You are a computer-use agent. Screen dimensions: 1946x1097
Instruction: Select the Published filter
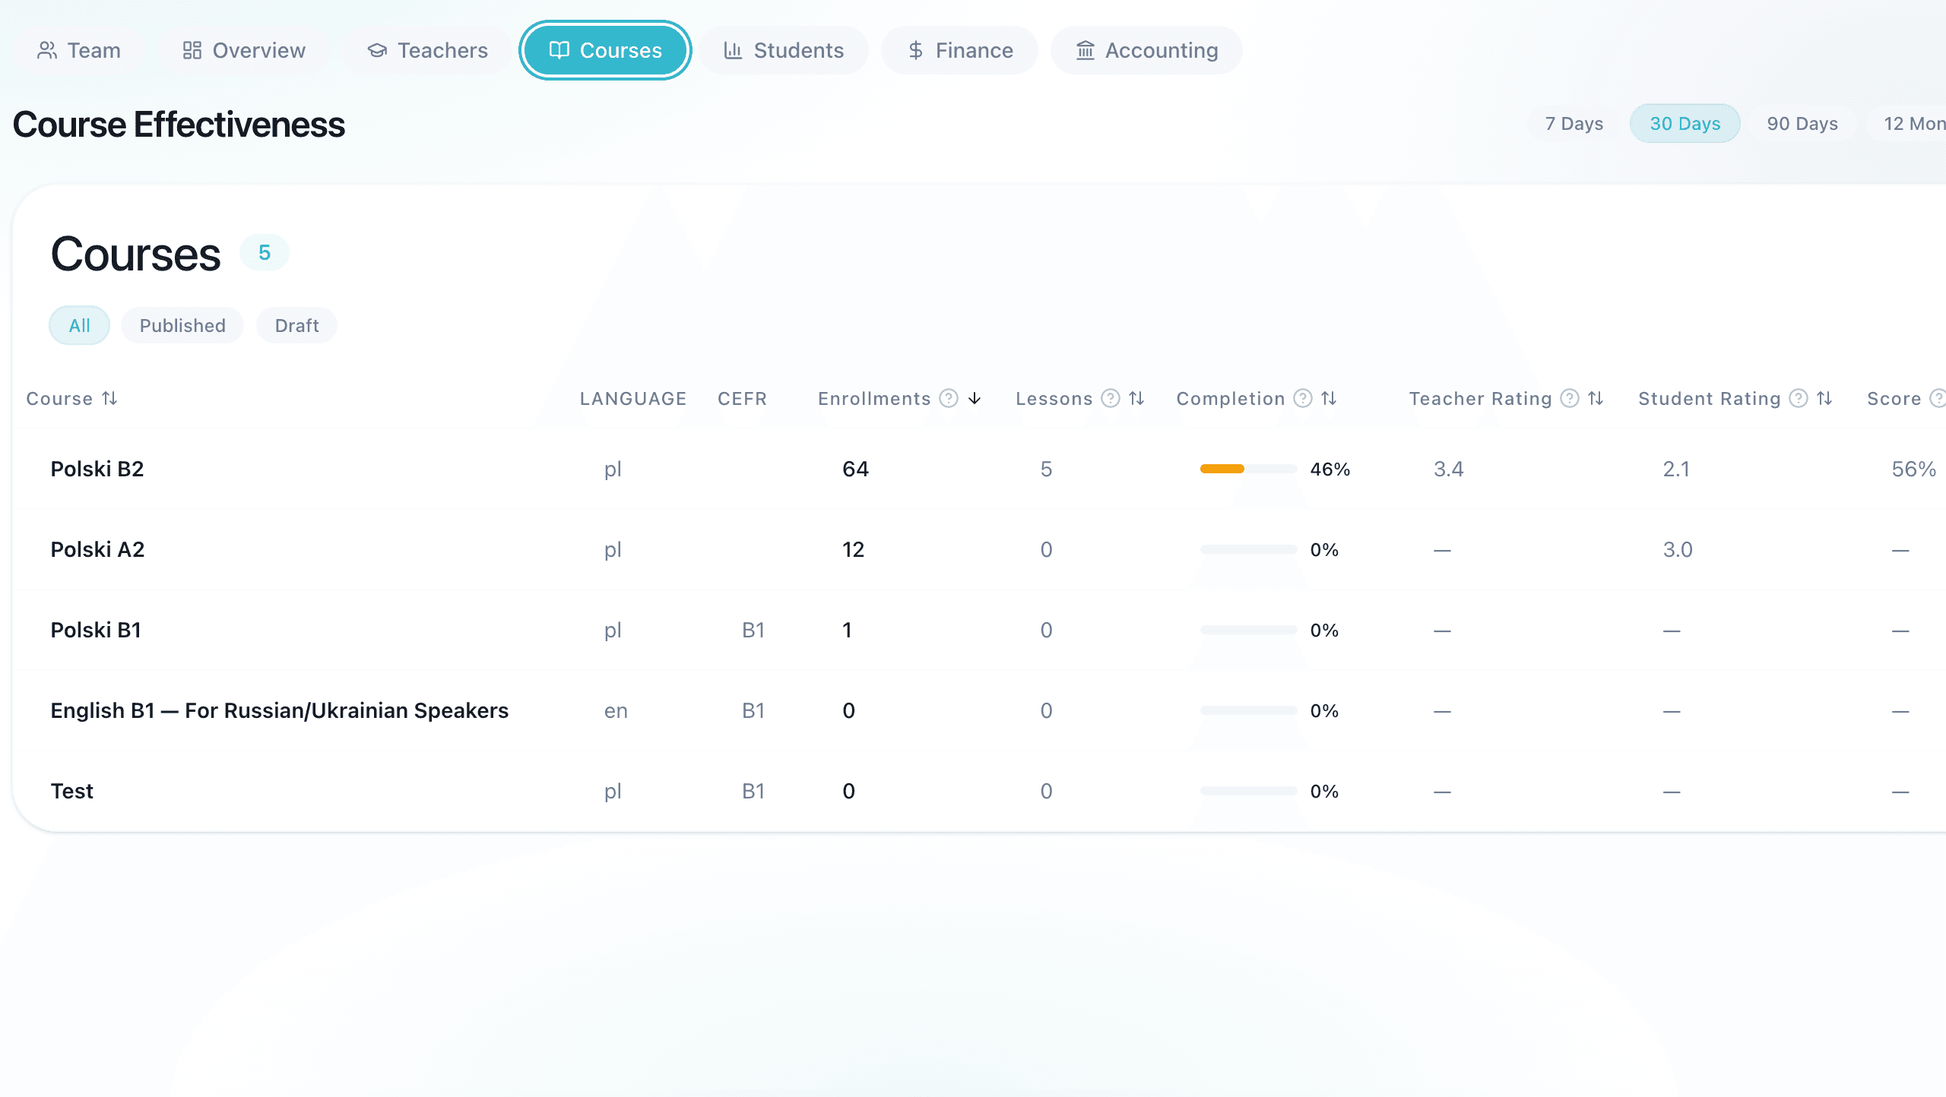tap(182, 325)
